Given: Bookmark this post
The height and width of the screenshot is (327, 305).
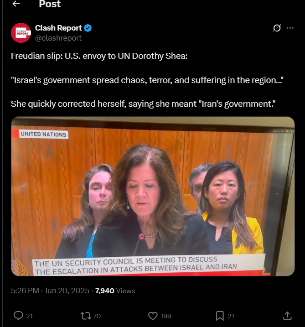Looking at the screenshot, I should [x=220, y=316].
